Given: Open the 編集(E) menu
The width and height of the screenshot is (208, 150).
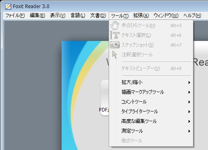Looking at the screenshot, I should 37,15.
